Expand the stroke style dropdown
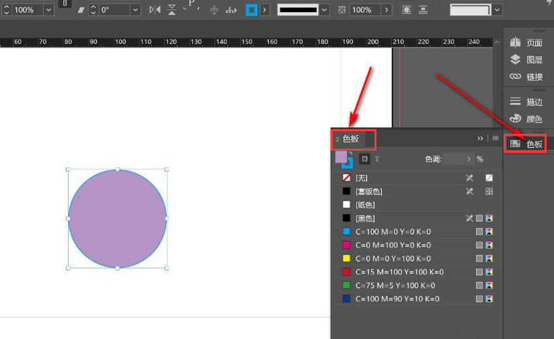This screenshot has height=339, width=554. pos(325,10)
